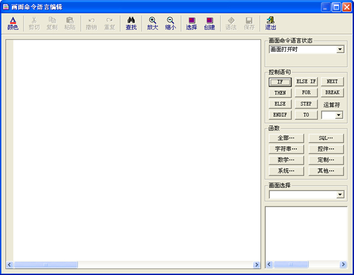Click the editor horizontal scrollbar thumb
This screenshot has height=275, width=354.
[45, 264]
